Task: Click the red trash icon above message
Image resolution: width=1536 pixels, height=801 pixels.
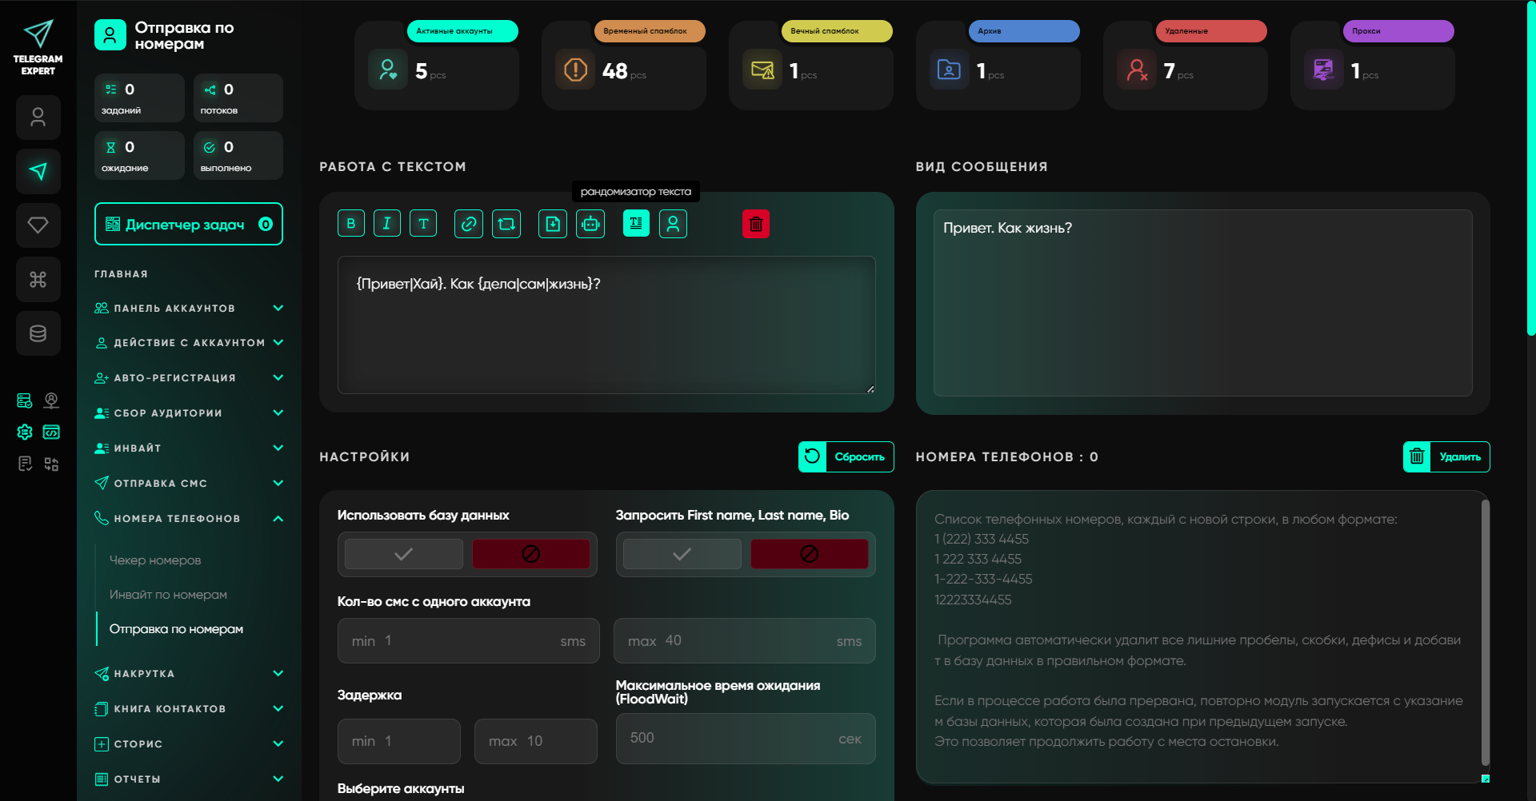Action: pyautogui.click(x=755, y=224)
